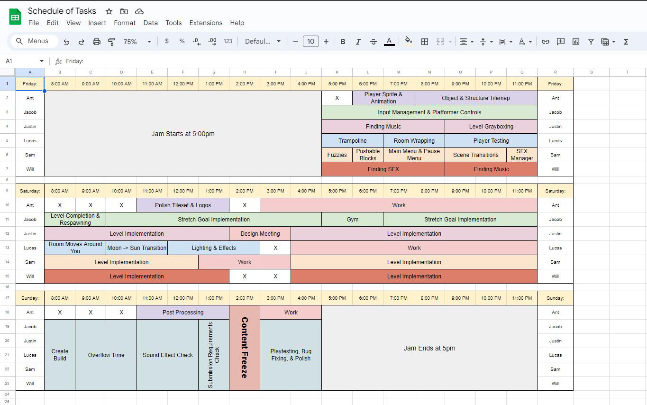Select the Polish Tileset & Logos cell

coord(183,205)
